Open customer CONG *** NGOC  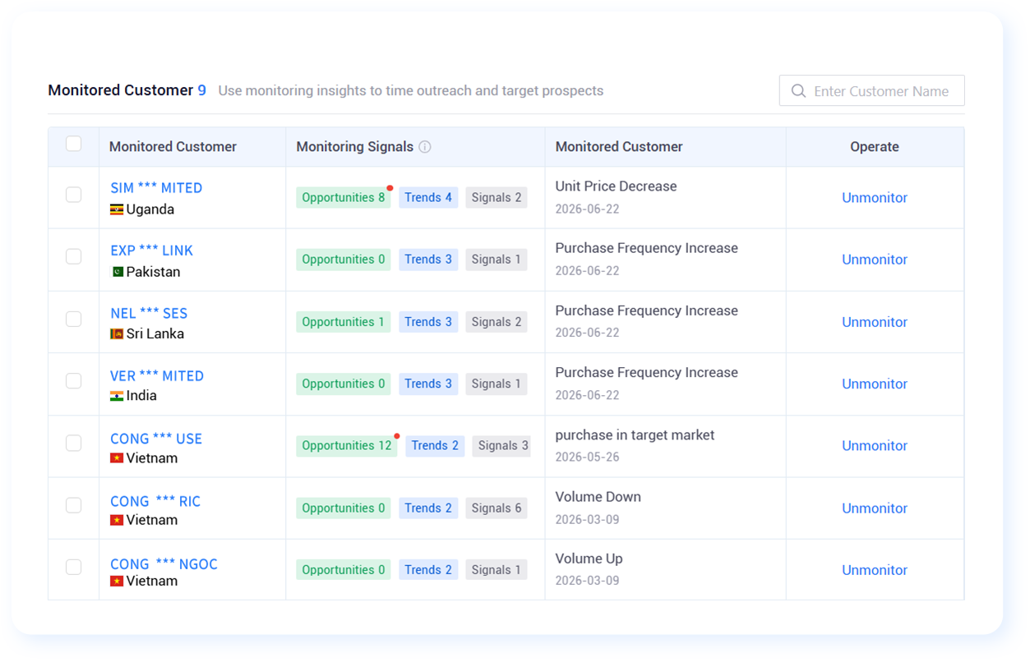[164, 564]
